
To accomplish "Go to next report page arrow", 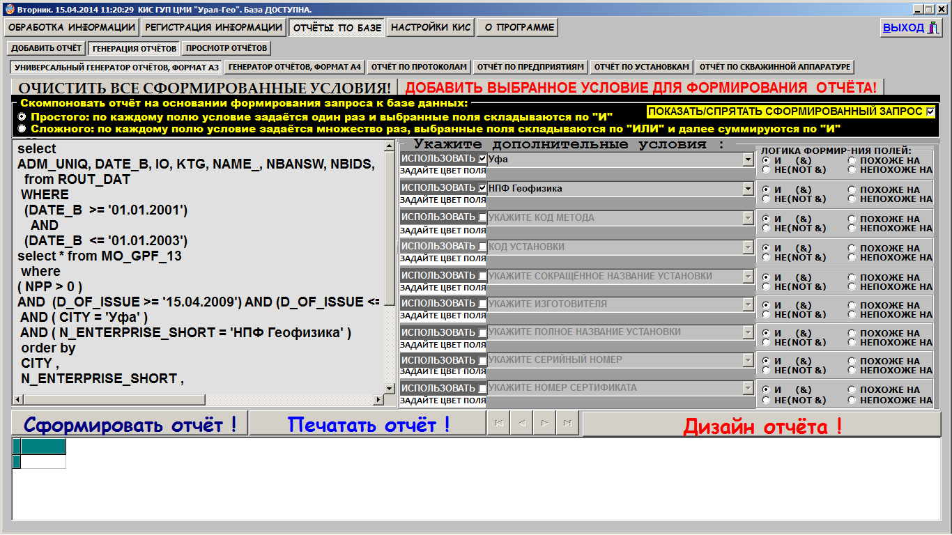I will click(544, 423).
